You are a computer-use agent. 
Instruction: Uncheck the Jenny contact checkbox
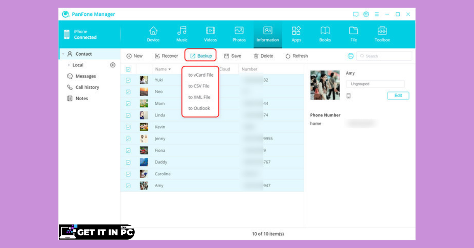pos(128,139)
